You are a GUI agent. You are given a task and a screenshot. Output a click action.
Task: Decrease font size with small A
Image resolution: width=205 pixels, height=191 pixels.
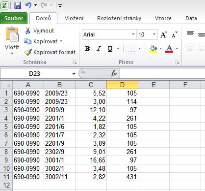(x=174, y=34)
